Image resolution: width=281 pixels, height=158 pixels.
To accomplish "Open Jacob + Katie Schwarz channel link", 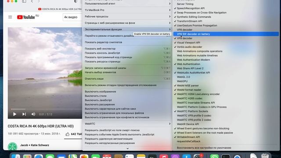I will tap(35, 145).
